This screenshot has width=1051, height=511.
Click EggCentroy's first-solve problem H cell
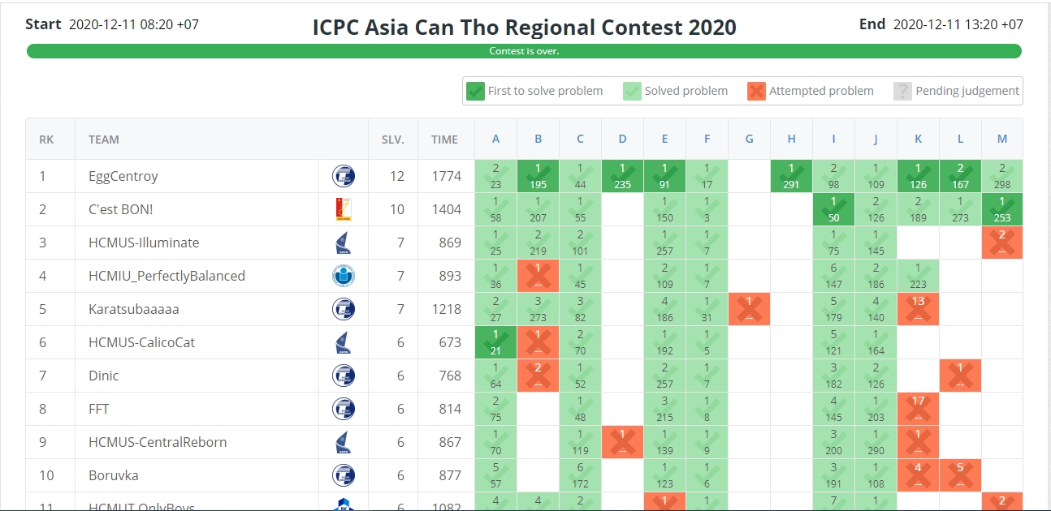point(791,176)
